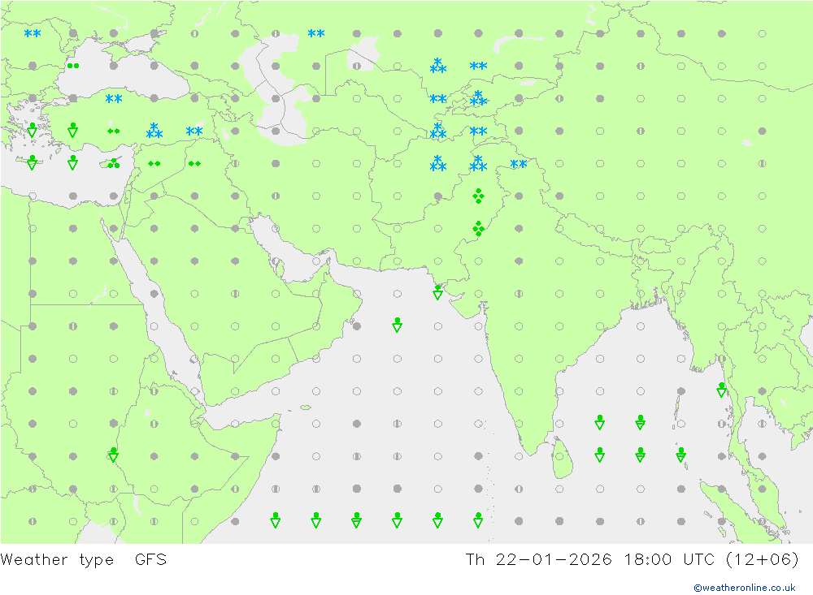Click the '18:00 UTC' time text
The image size is (813, 595).
669,560
